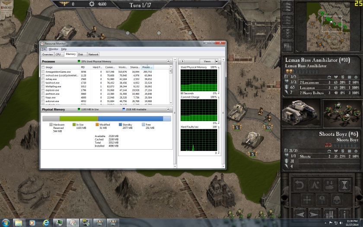The width and height of the screenshot is (363, 227).
Task: Open the game MENU button
Action: (x=6, y=7)
